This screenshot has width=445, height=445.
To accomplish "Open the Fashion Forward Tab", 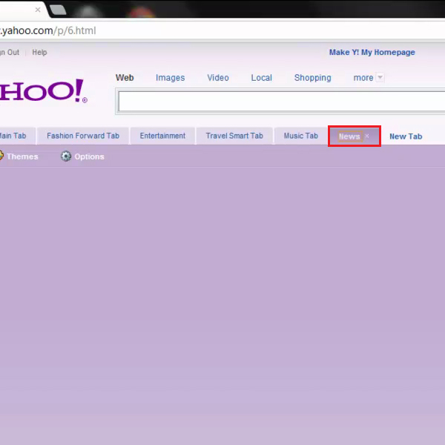I will [x=83, y=136].
